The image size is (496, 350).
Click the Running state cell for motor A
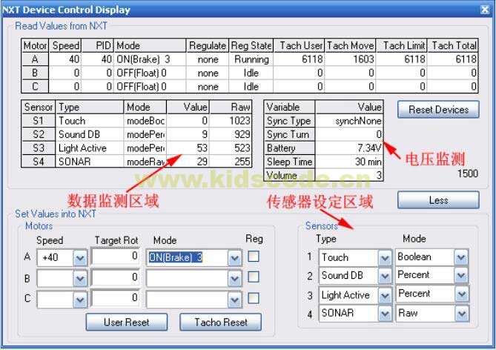251,59
